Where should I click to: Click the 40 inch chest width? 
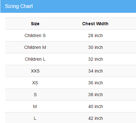96,106
